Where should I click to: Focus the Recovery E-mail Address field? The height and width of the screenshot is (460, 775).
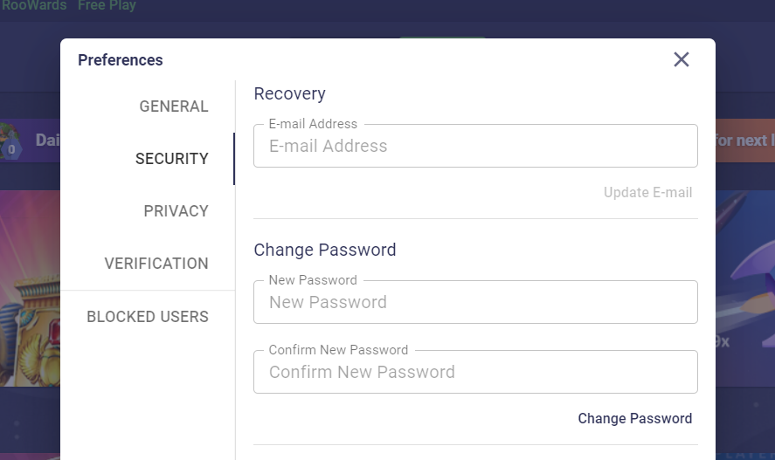pyautogui.click(x=475, y=146)
